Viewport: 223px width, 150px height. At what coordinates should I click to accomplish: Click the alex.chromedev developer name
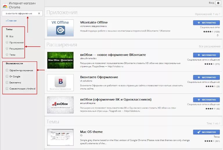pyautogui.click(x=88, y=58)
